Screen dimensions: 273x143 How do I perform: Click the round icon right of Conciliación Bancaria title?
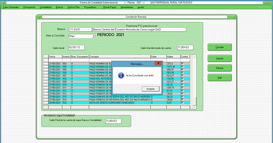click(234, 17)
